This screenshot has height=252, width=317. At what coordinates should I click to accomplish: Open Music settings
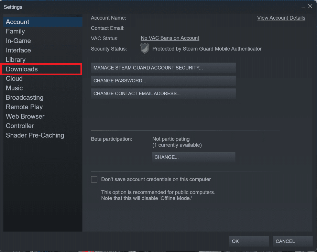43,88
